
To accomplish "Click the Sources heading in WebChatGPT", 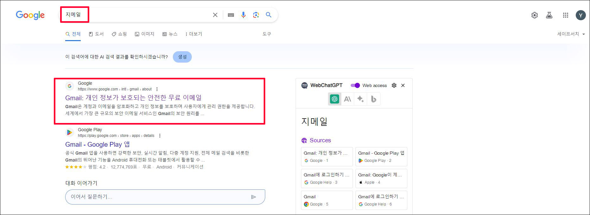I will pyautogui.click(x=320, y=140).
